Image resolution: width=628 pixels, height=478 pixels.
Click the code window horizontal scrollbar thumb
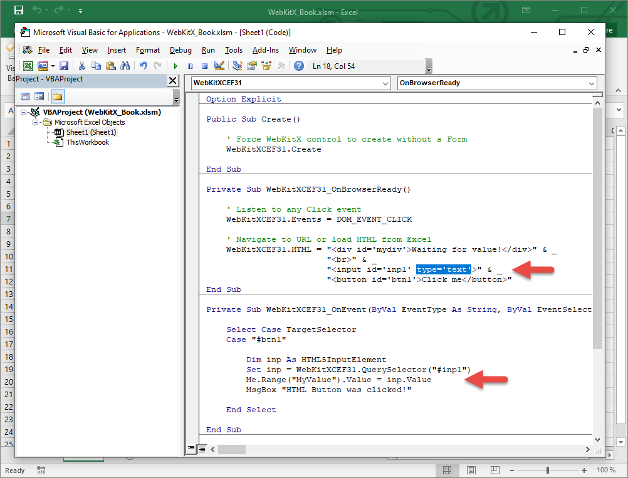tap(231, 449)
